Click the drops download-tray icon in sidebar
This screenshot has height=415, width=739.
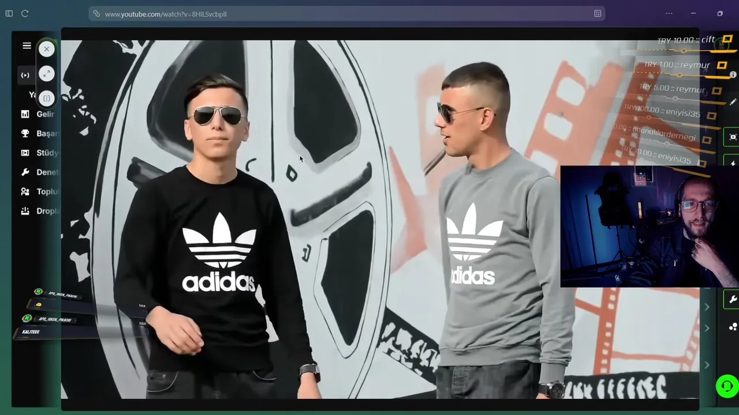[25, 211]
